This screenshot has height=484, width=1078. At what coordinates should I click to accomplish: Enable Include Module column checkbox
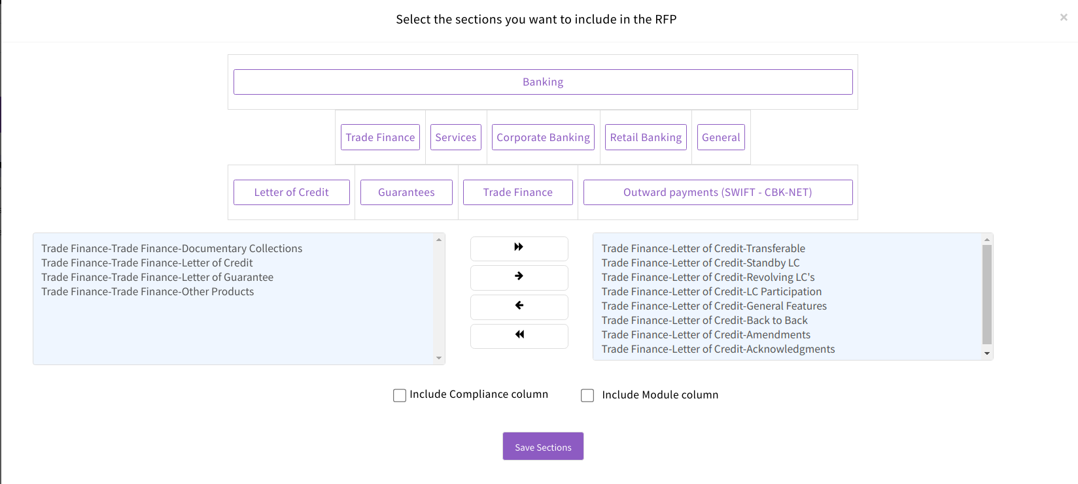coord(587,395)
